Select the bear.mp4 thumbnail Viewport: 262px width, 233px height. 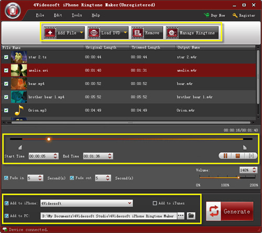point(19,83)
